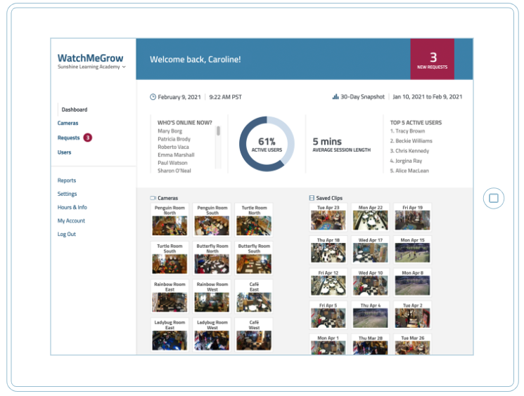Screen dimensions: 524x396
Task: Click the red 3 badge beside Requests
Action: (x=87, y=138)
